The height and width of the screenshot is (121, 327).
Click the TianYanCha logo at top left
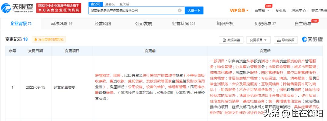17,8
